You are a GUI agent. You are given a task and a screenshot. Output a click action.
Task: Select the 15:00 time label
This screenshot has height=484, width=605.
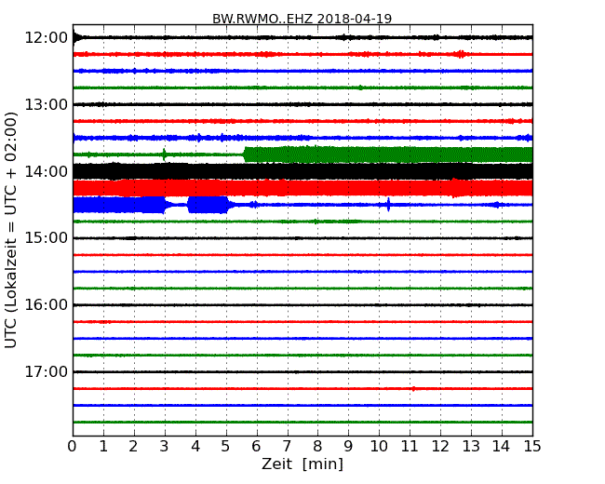47,237
